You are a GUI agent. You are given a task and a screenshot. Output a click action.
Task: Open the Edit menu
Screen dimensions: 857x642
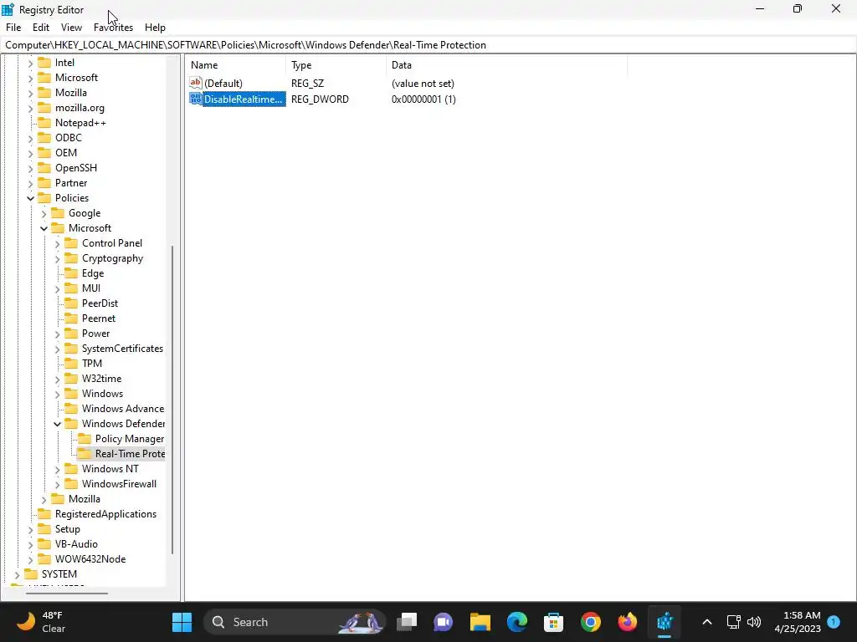pyautogui.click(x=41, y=28)
